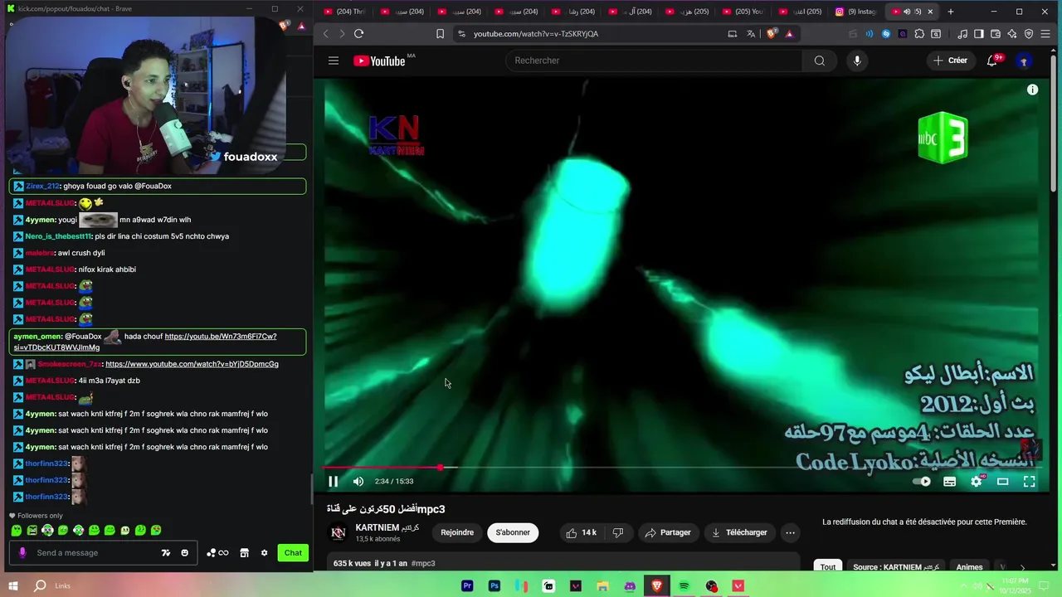Bookmark this page in Brave

[x=440, y=34]
